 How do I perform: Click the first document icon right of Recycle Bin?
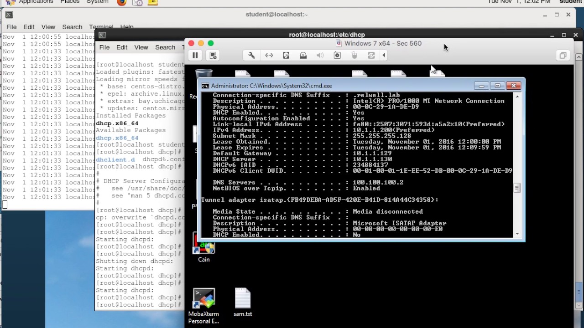243,73
